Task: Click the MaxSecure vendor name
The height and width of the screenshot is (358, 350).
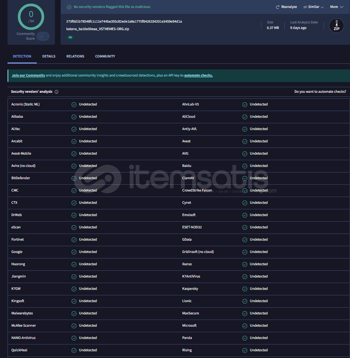Action: coord(191,313)
